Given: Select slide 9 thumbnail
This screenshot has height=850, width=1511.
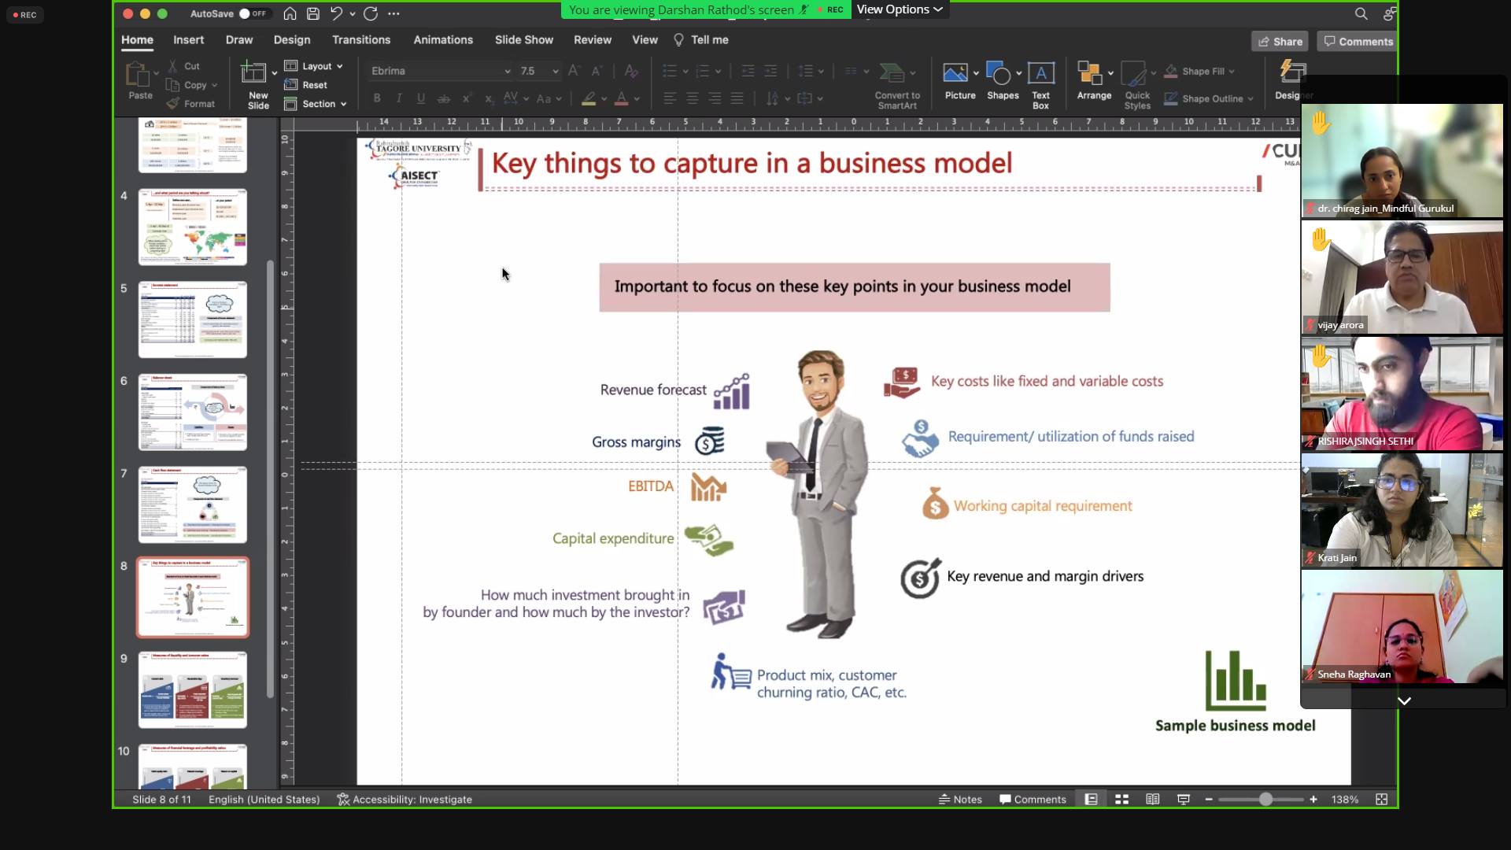Looking at the screenshot, I should [x=193, y=689].
